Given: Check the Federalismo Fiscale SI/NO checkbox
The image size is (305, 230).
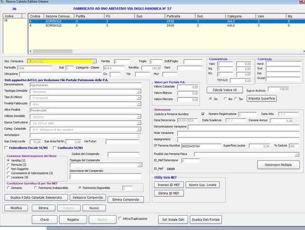Looking at the screenshot, I should tap(6, 148).
